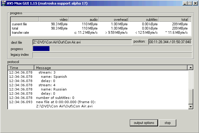Click the current file subtitles value 0.00 kByte
The width and height of the screenshot is (199, 133).
[x=150, y=24]
